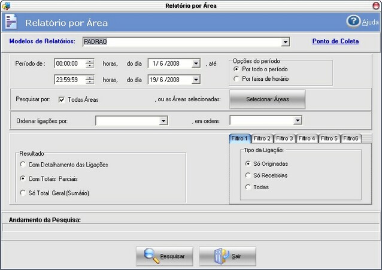Click the Modelos de Relatórios label
The width and height of the screenshot is (382, 270).
pos(42,41)
